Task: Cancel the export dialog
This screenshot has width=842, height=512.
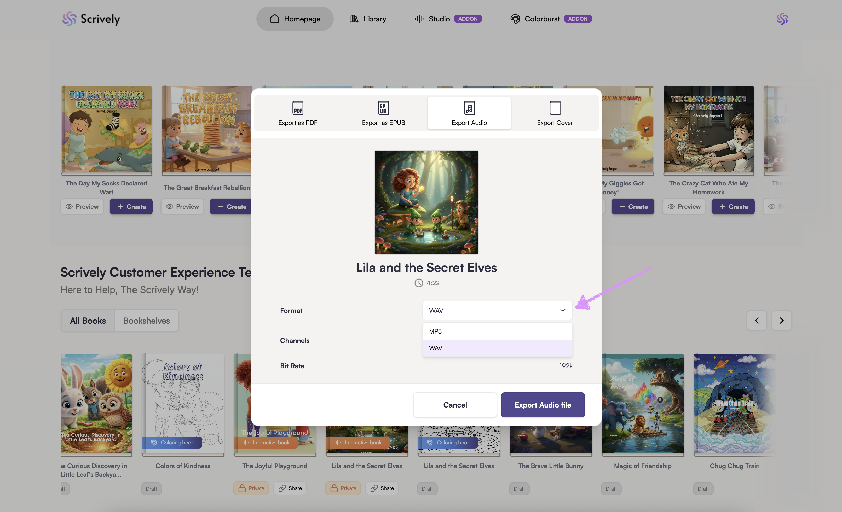Action: coord(455,405)
